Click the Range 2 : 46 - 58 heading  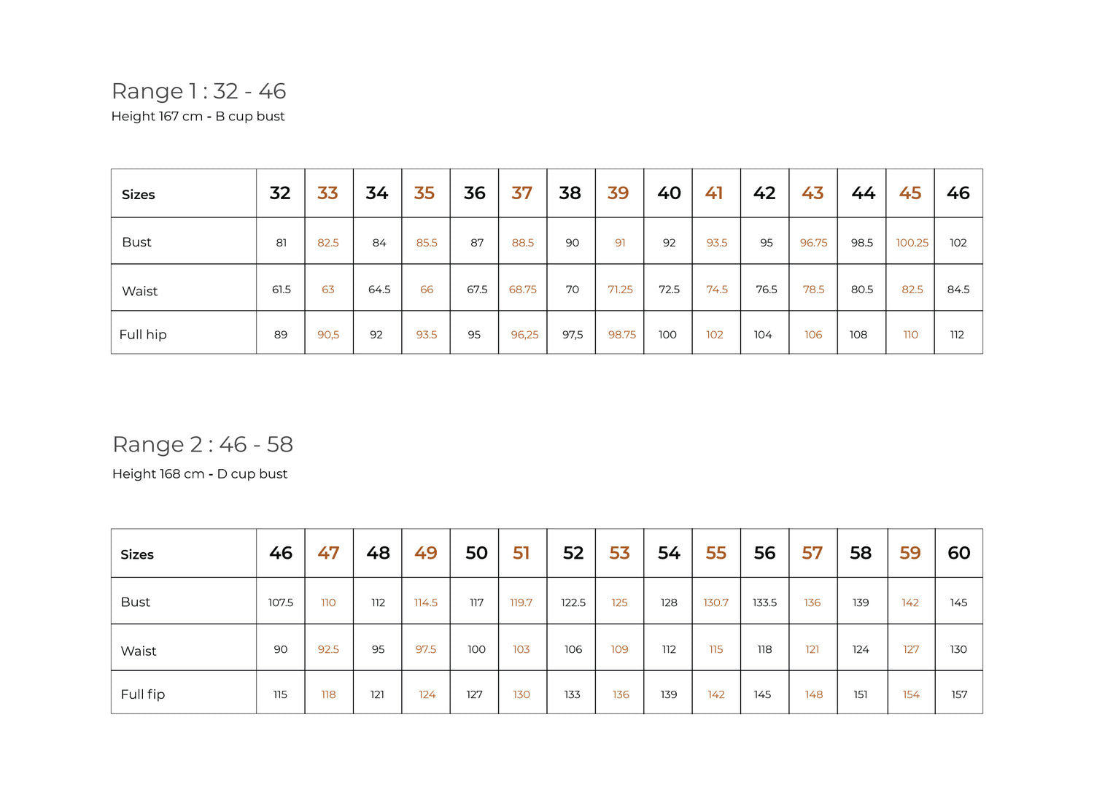tap(203, 444)
